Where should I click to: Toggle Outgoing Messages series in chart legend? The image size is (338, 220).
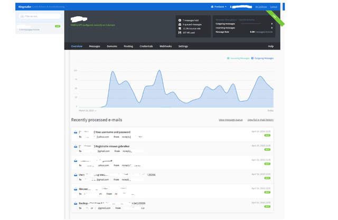coord(262,58)
